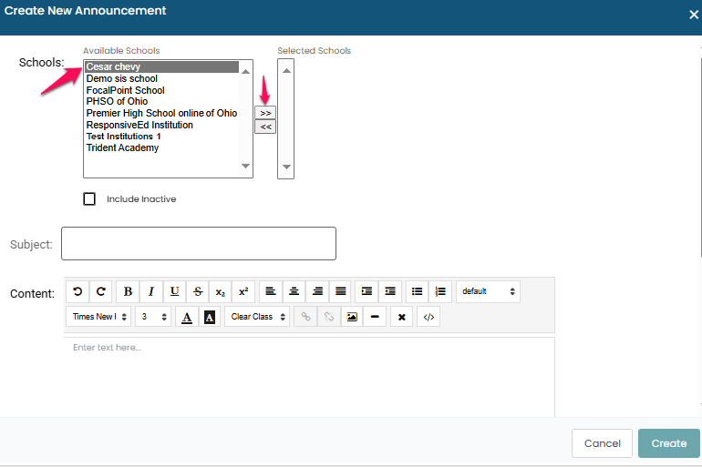Open the HTML source code view
702x467 pixels.
(428, 317)
